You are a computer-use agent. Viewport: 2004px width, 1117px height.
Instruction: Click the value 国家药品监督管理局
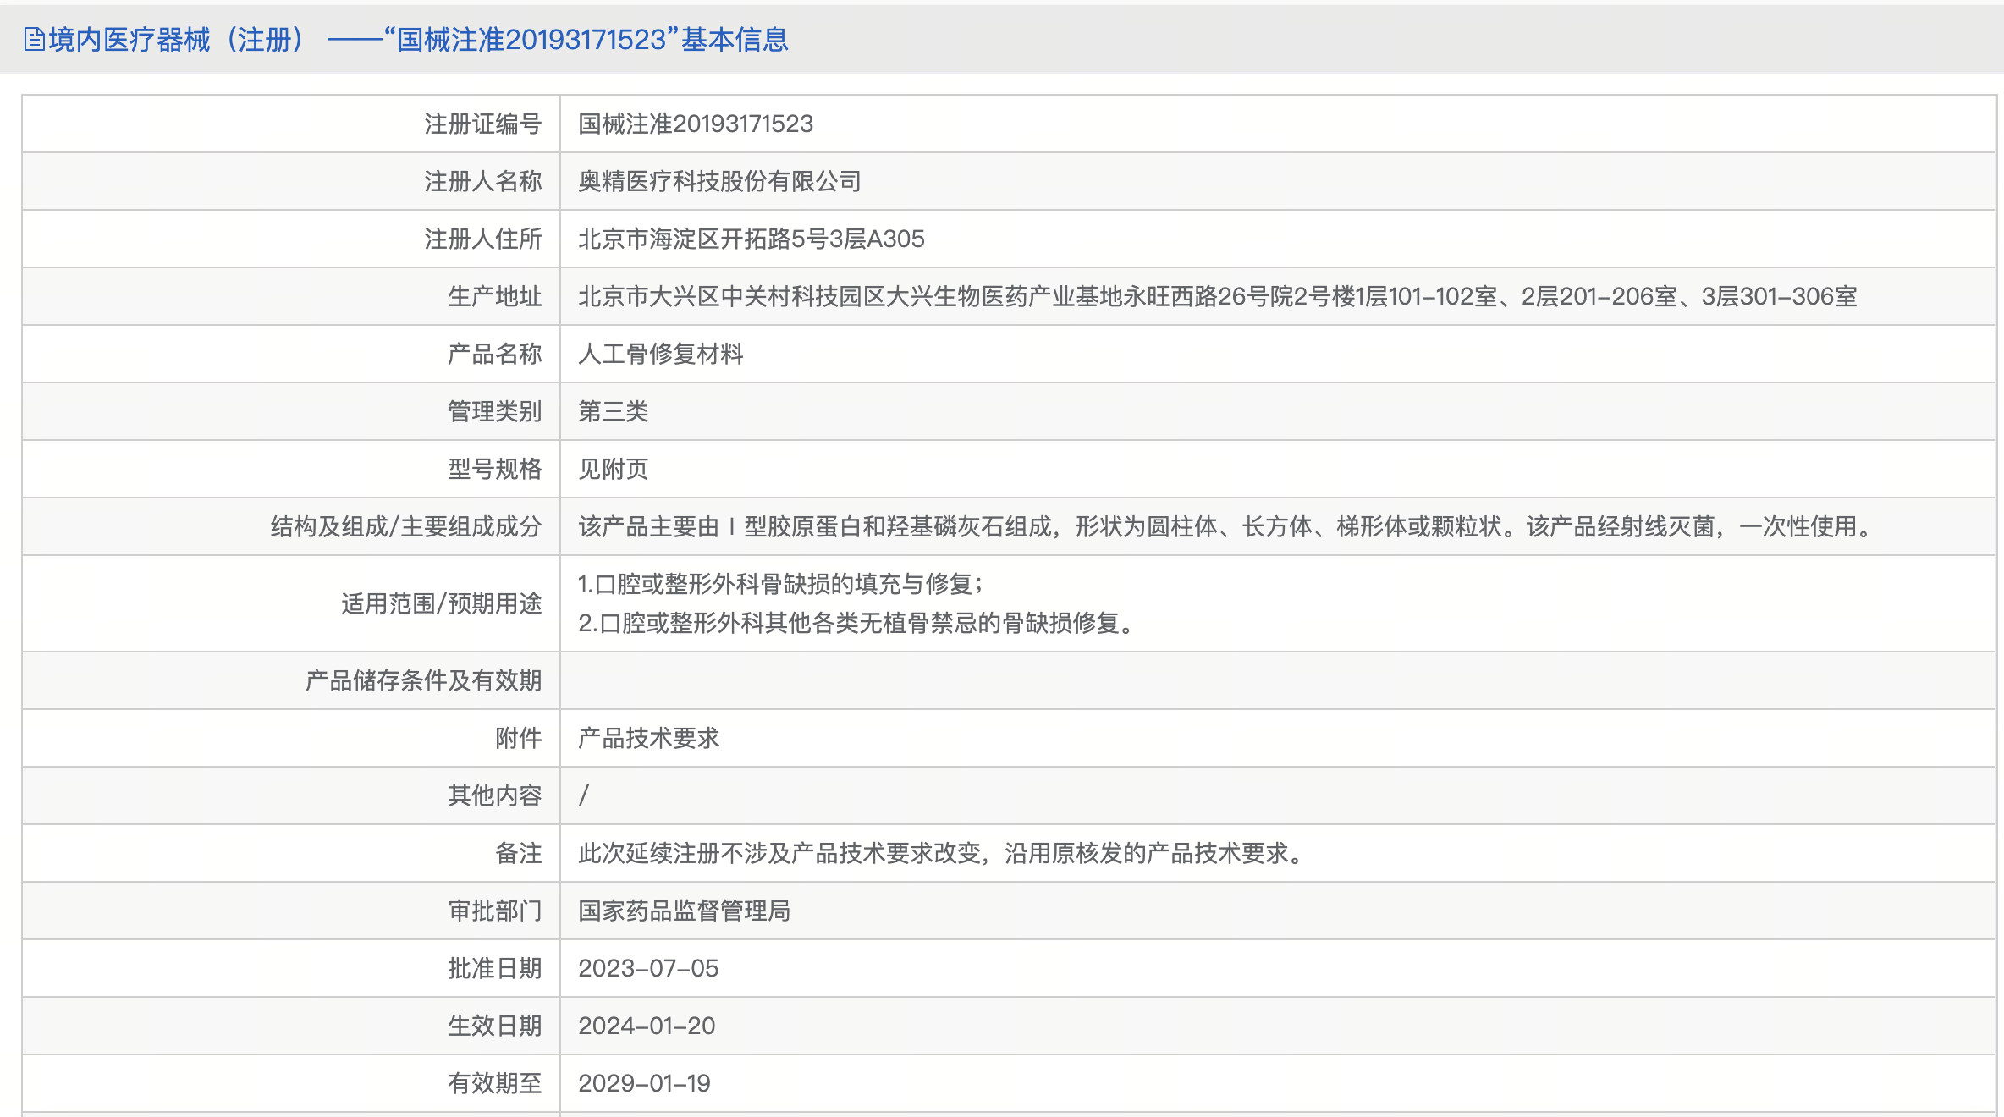click(x=685, y=911)
